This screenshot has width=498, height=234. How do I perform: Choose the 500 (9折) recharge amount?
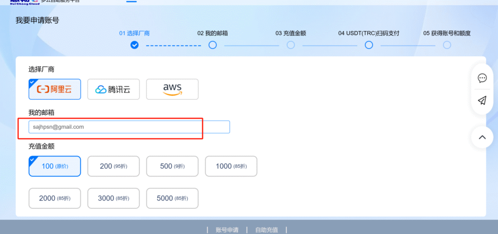172,166
